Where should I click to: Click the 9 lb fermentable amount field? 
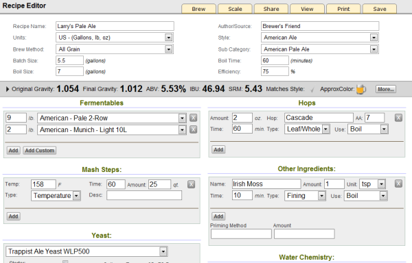pos(16,118)
